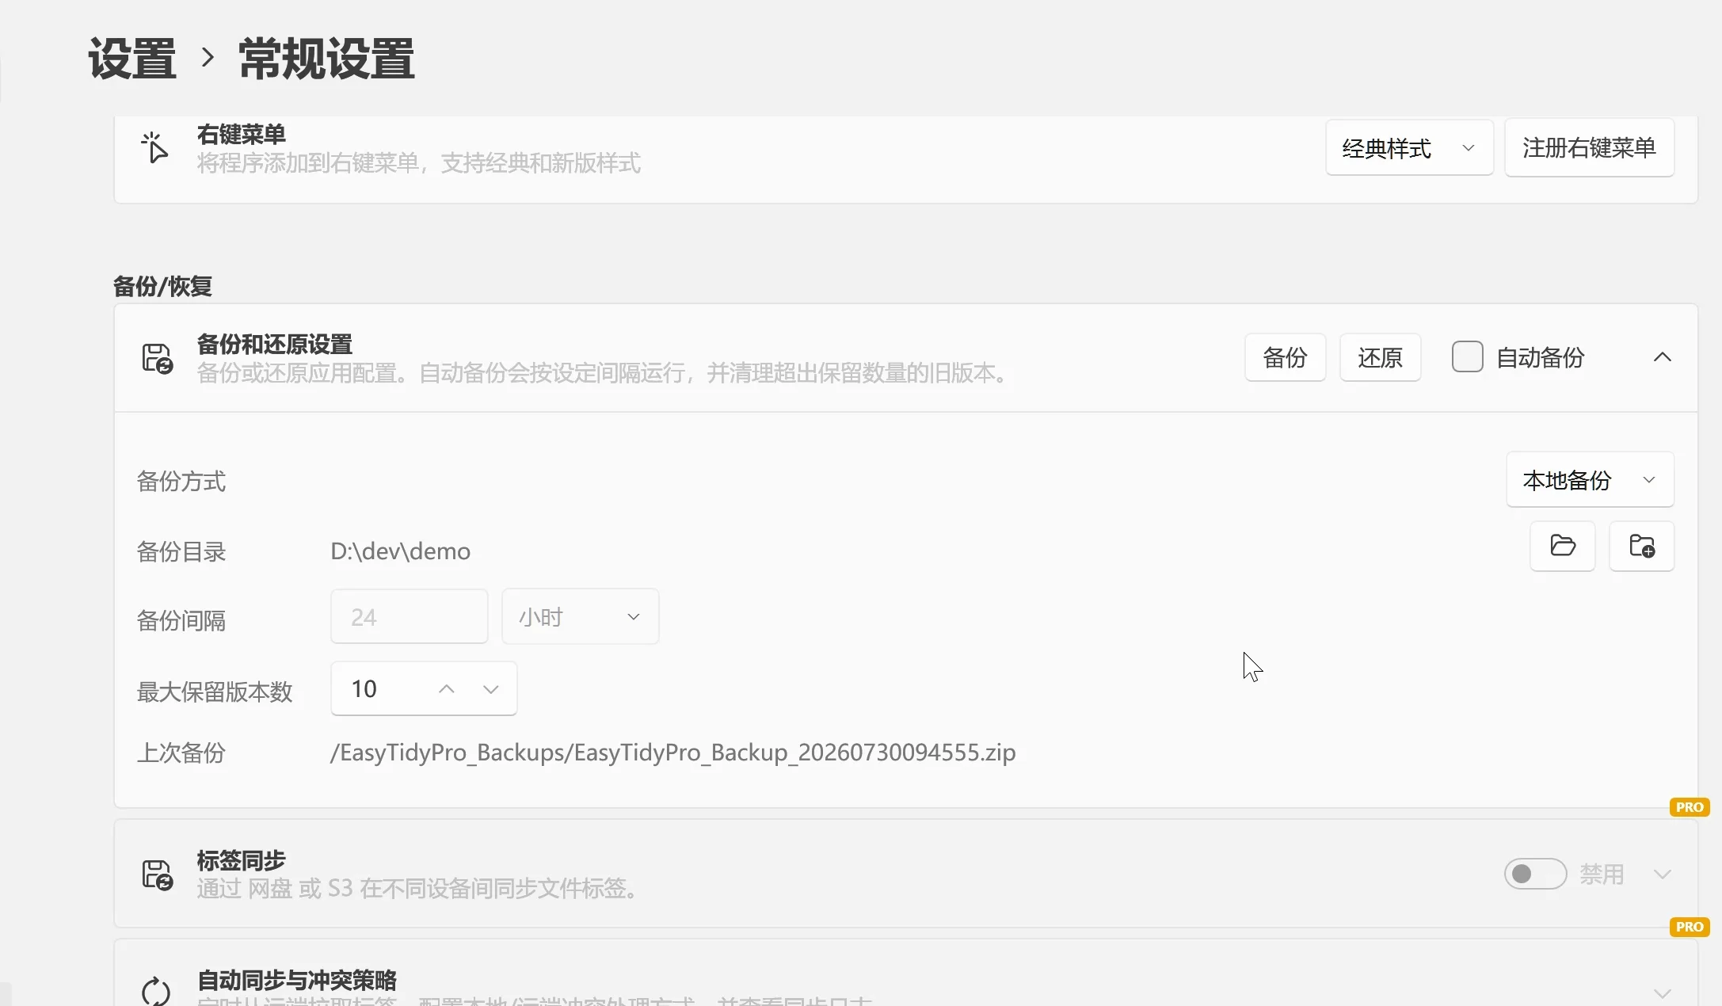This screenshot has width=1722, height=1006.
Task: Open the 本地备份 backup method dropdown
Action: tap(1590, 480)
